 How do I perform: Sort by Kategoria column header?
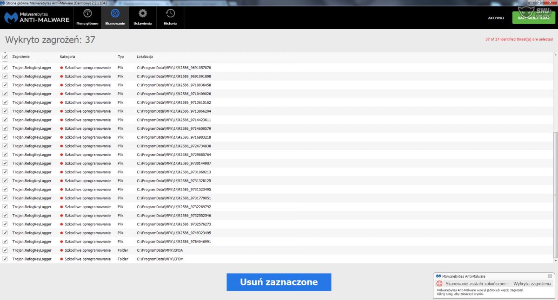click(x=67, y=57)
